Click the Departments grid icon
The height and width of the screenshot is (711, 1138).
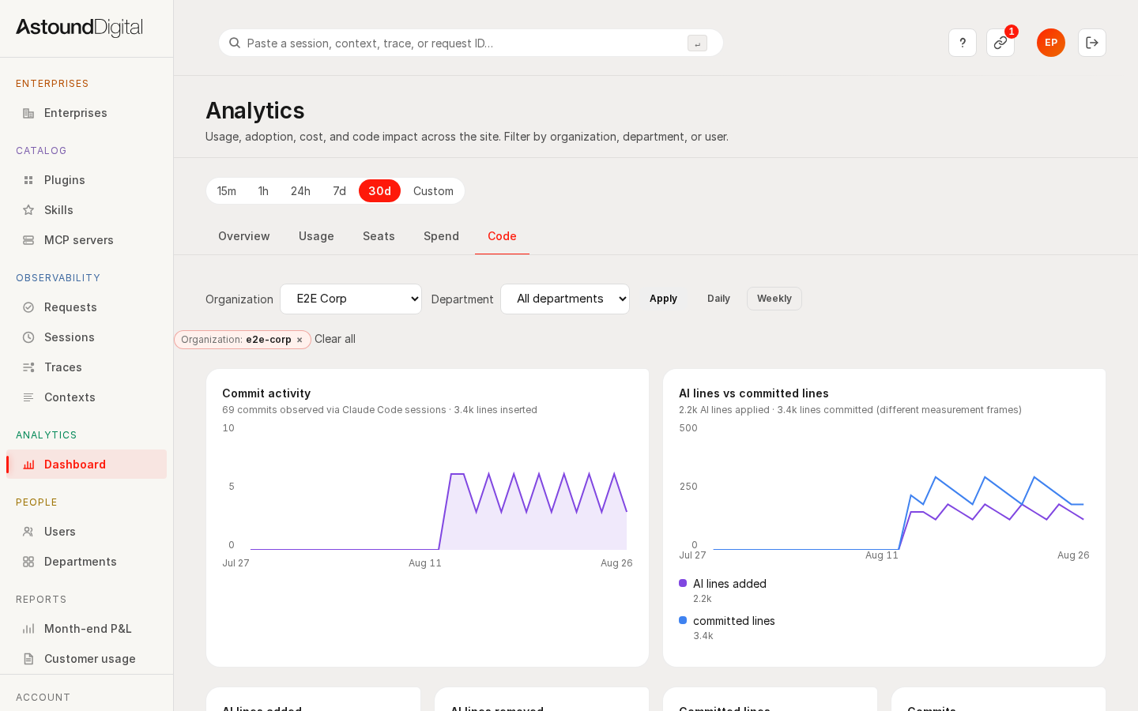pyautogui.click(x=28, y=562)
